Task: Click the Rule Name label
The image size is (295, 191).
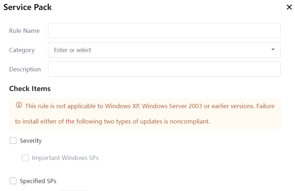Action: 24,31
